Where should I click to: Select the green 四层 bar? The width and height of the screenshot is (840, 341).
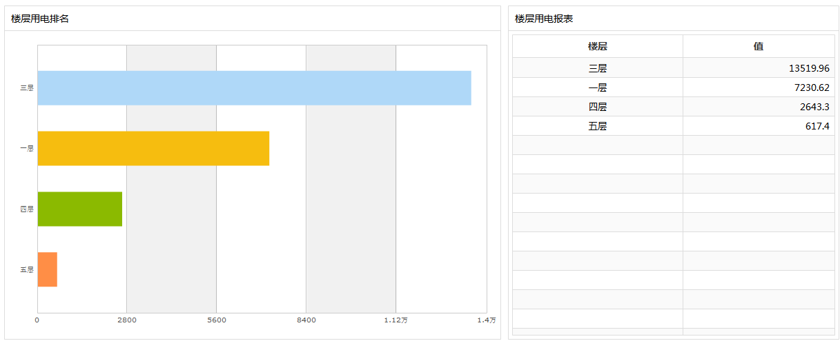[80, 209]
